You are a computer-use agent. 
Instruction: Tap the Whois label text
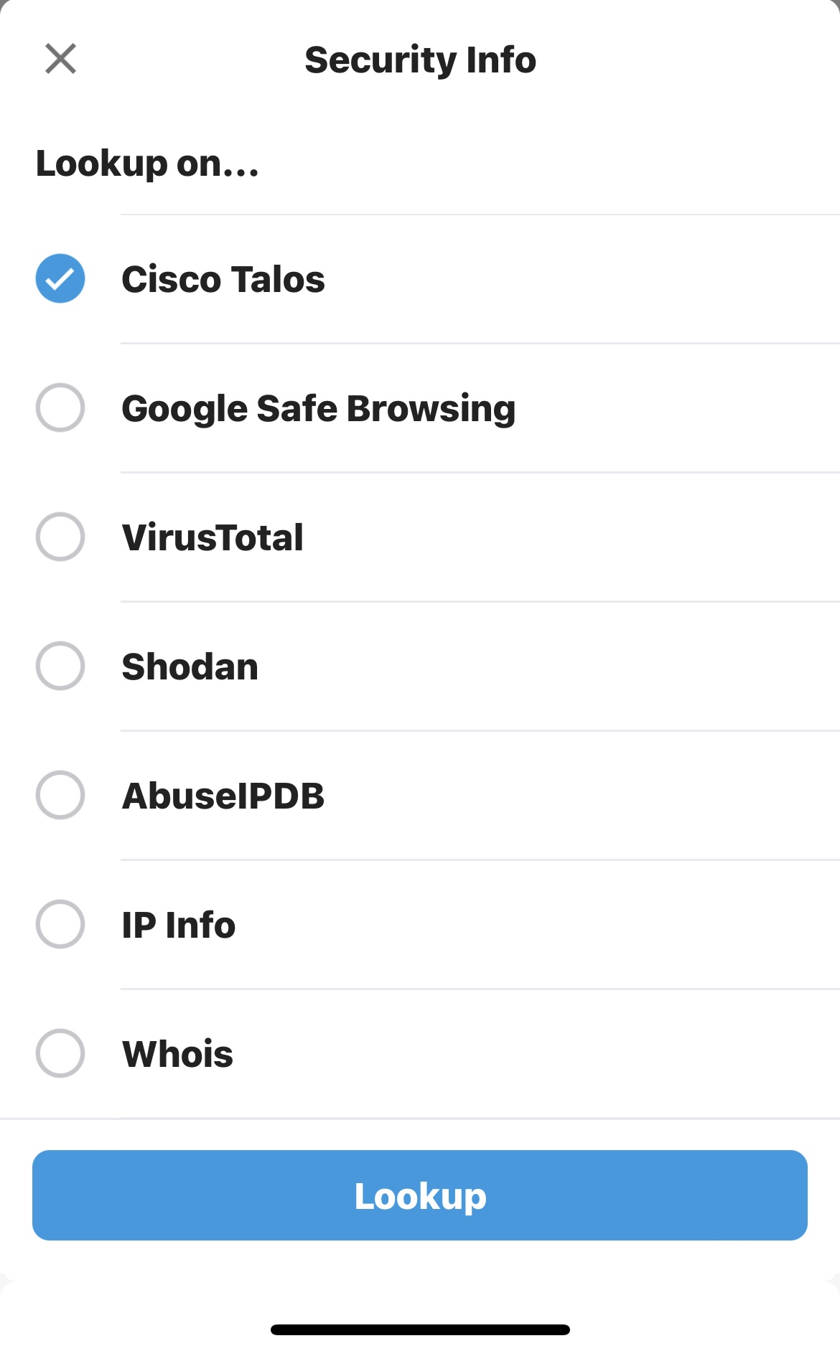(178, 1054)
